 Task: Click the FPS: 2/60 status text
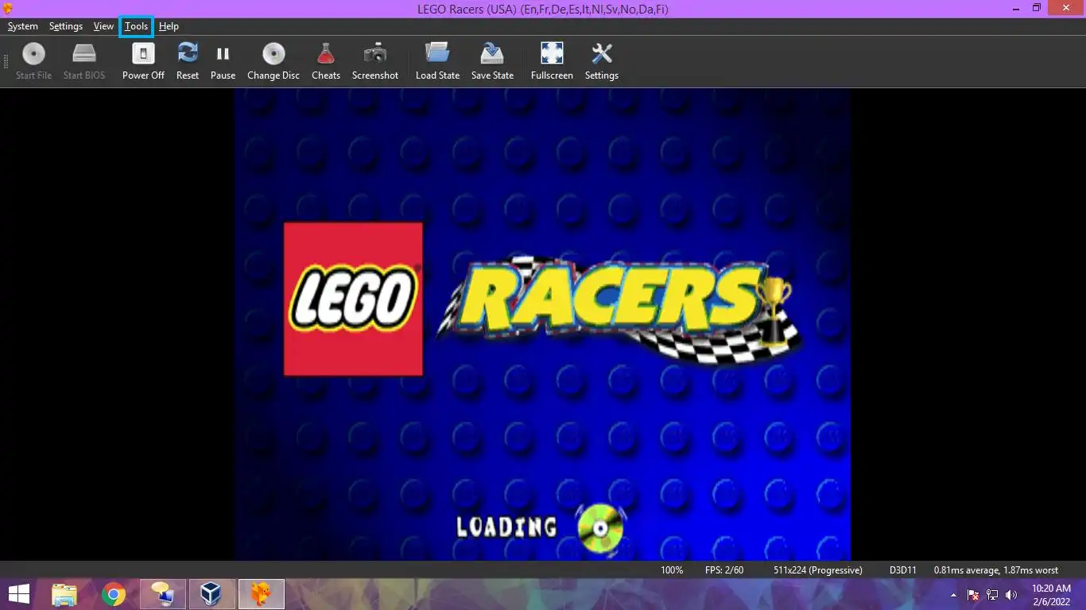tap(724, 570)
